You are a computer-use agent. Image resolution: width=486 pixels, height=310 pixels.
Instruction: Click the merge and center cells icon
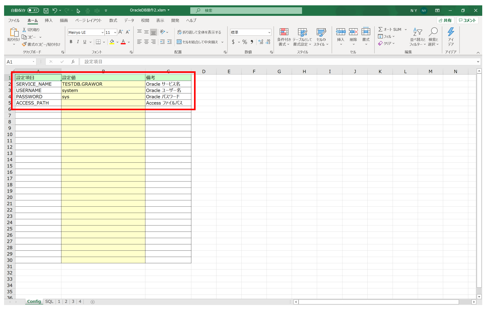(179, 42)
